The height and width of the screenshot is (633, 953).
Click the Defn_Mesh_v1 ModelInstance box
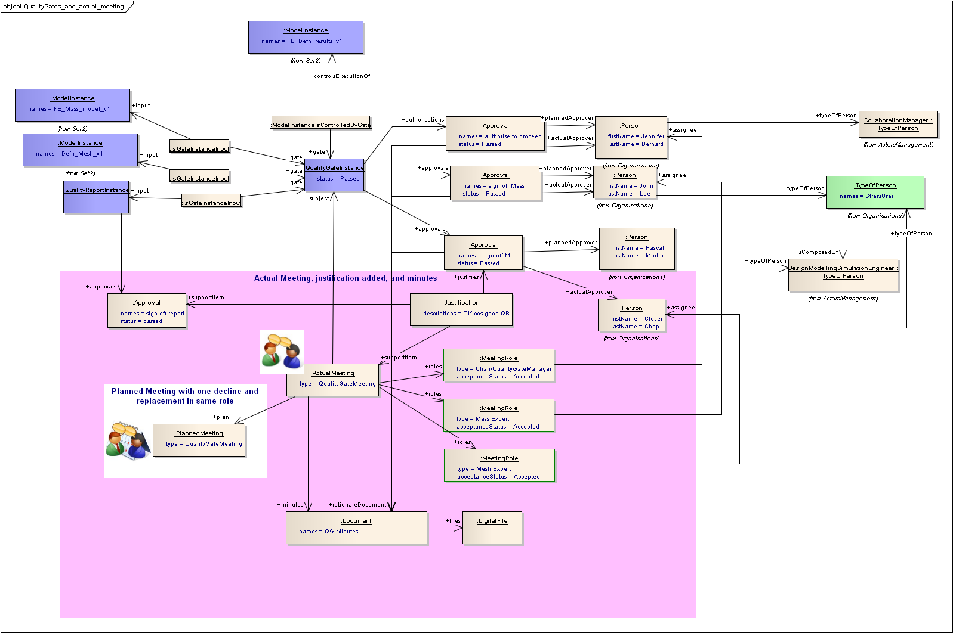[80, 150]
